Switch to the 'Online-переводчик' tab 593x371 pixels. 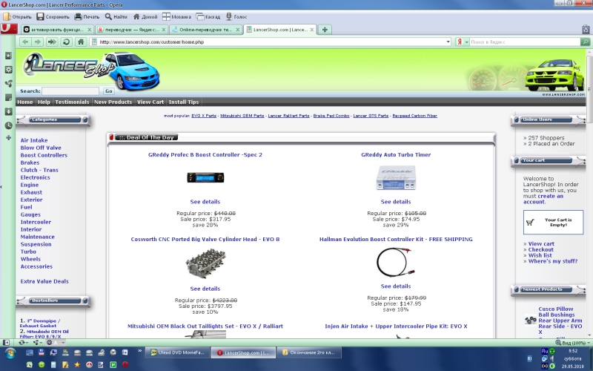pos(205,30)
